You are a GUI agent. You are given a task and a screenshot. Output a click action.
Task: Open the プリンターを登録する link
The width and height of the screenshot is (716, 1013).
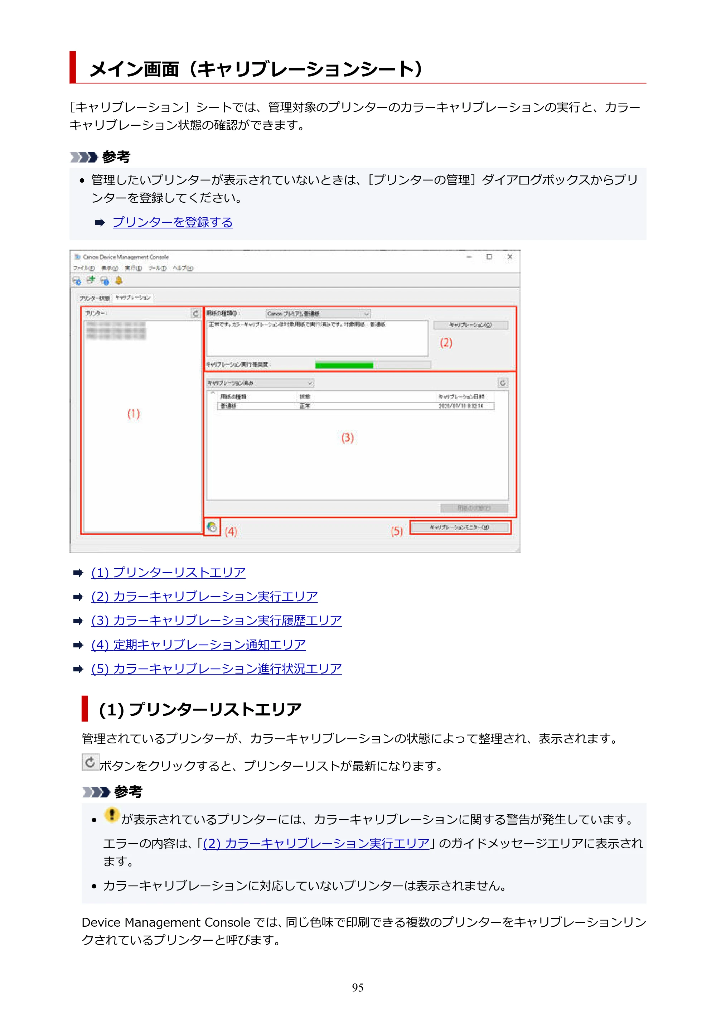(173, 222)
